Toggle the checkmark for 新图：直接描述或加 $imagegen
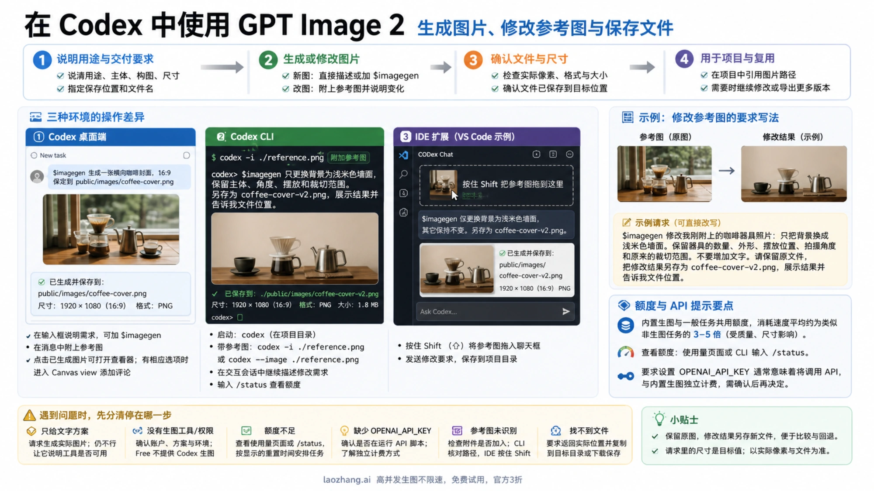The width and height of the screenshot is (874, 491). tap(285, 76)
